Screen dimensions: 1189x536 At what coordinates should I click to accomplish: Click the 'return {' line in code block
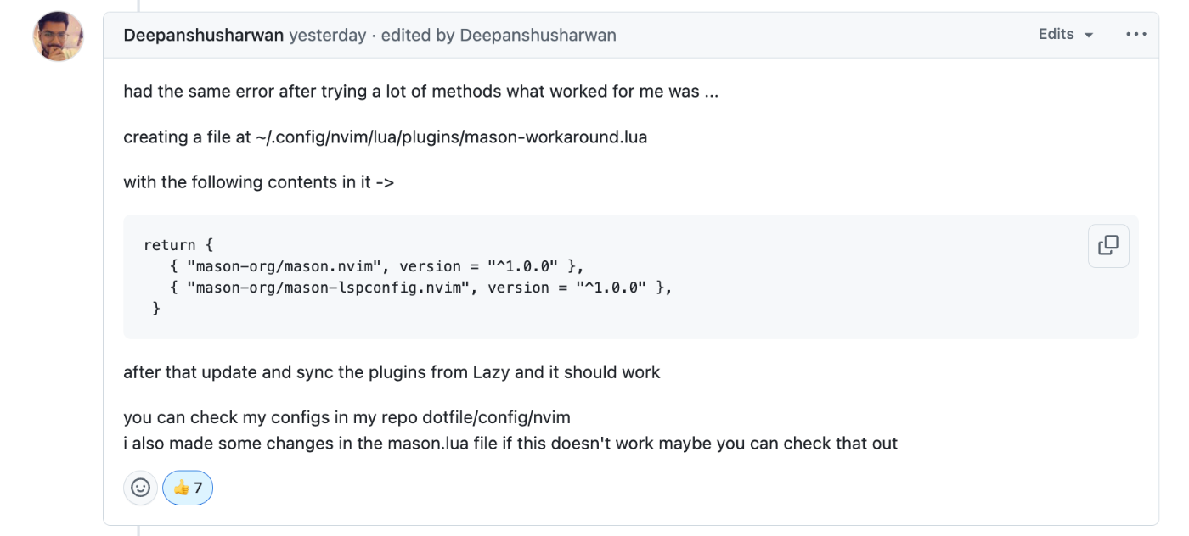click(x=178, y=245)
